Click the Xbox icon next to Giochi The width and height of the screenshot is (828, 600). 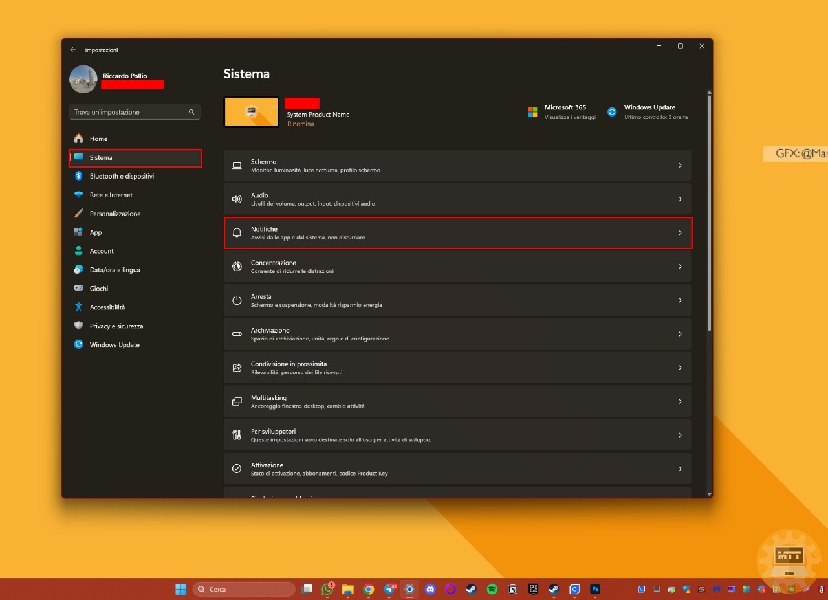click(x=78, y=288)
